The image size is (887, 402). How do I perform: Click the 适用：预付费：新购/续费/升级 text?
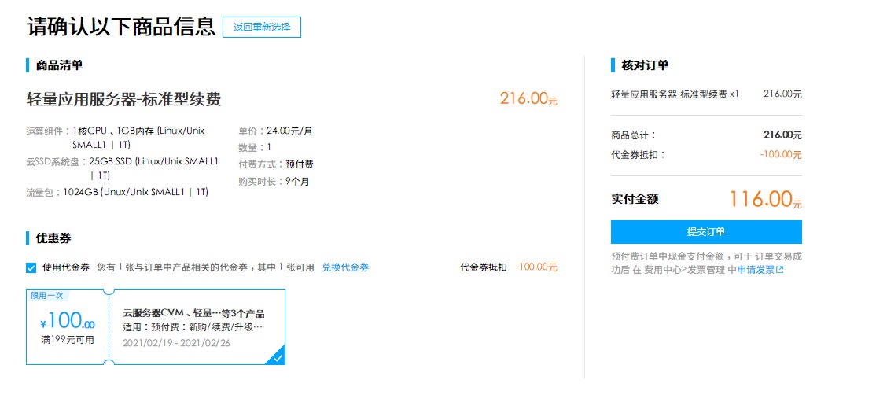pyautogui.click(x=193, y=328)
